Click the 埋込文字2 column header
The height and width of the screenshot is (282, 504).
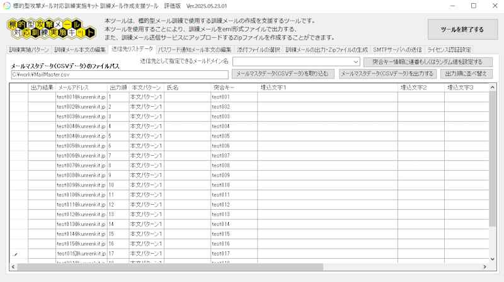421,87
